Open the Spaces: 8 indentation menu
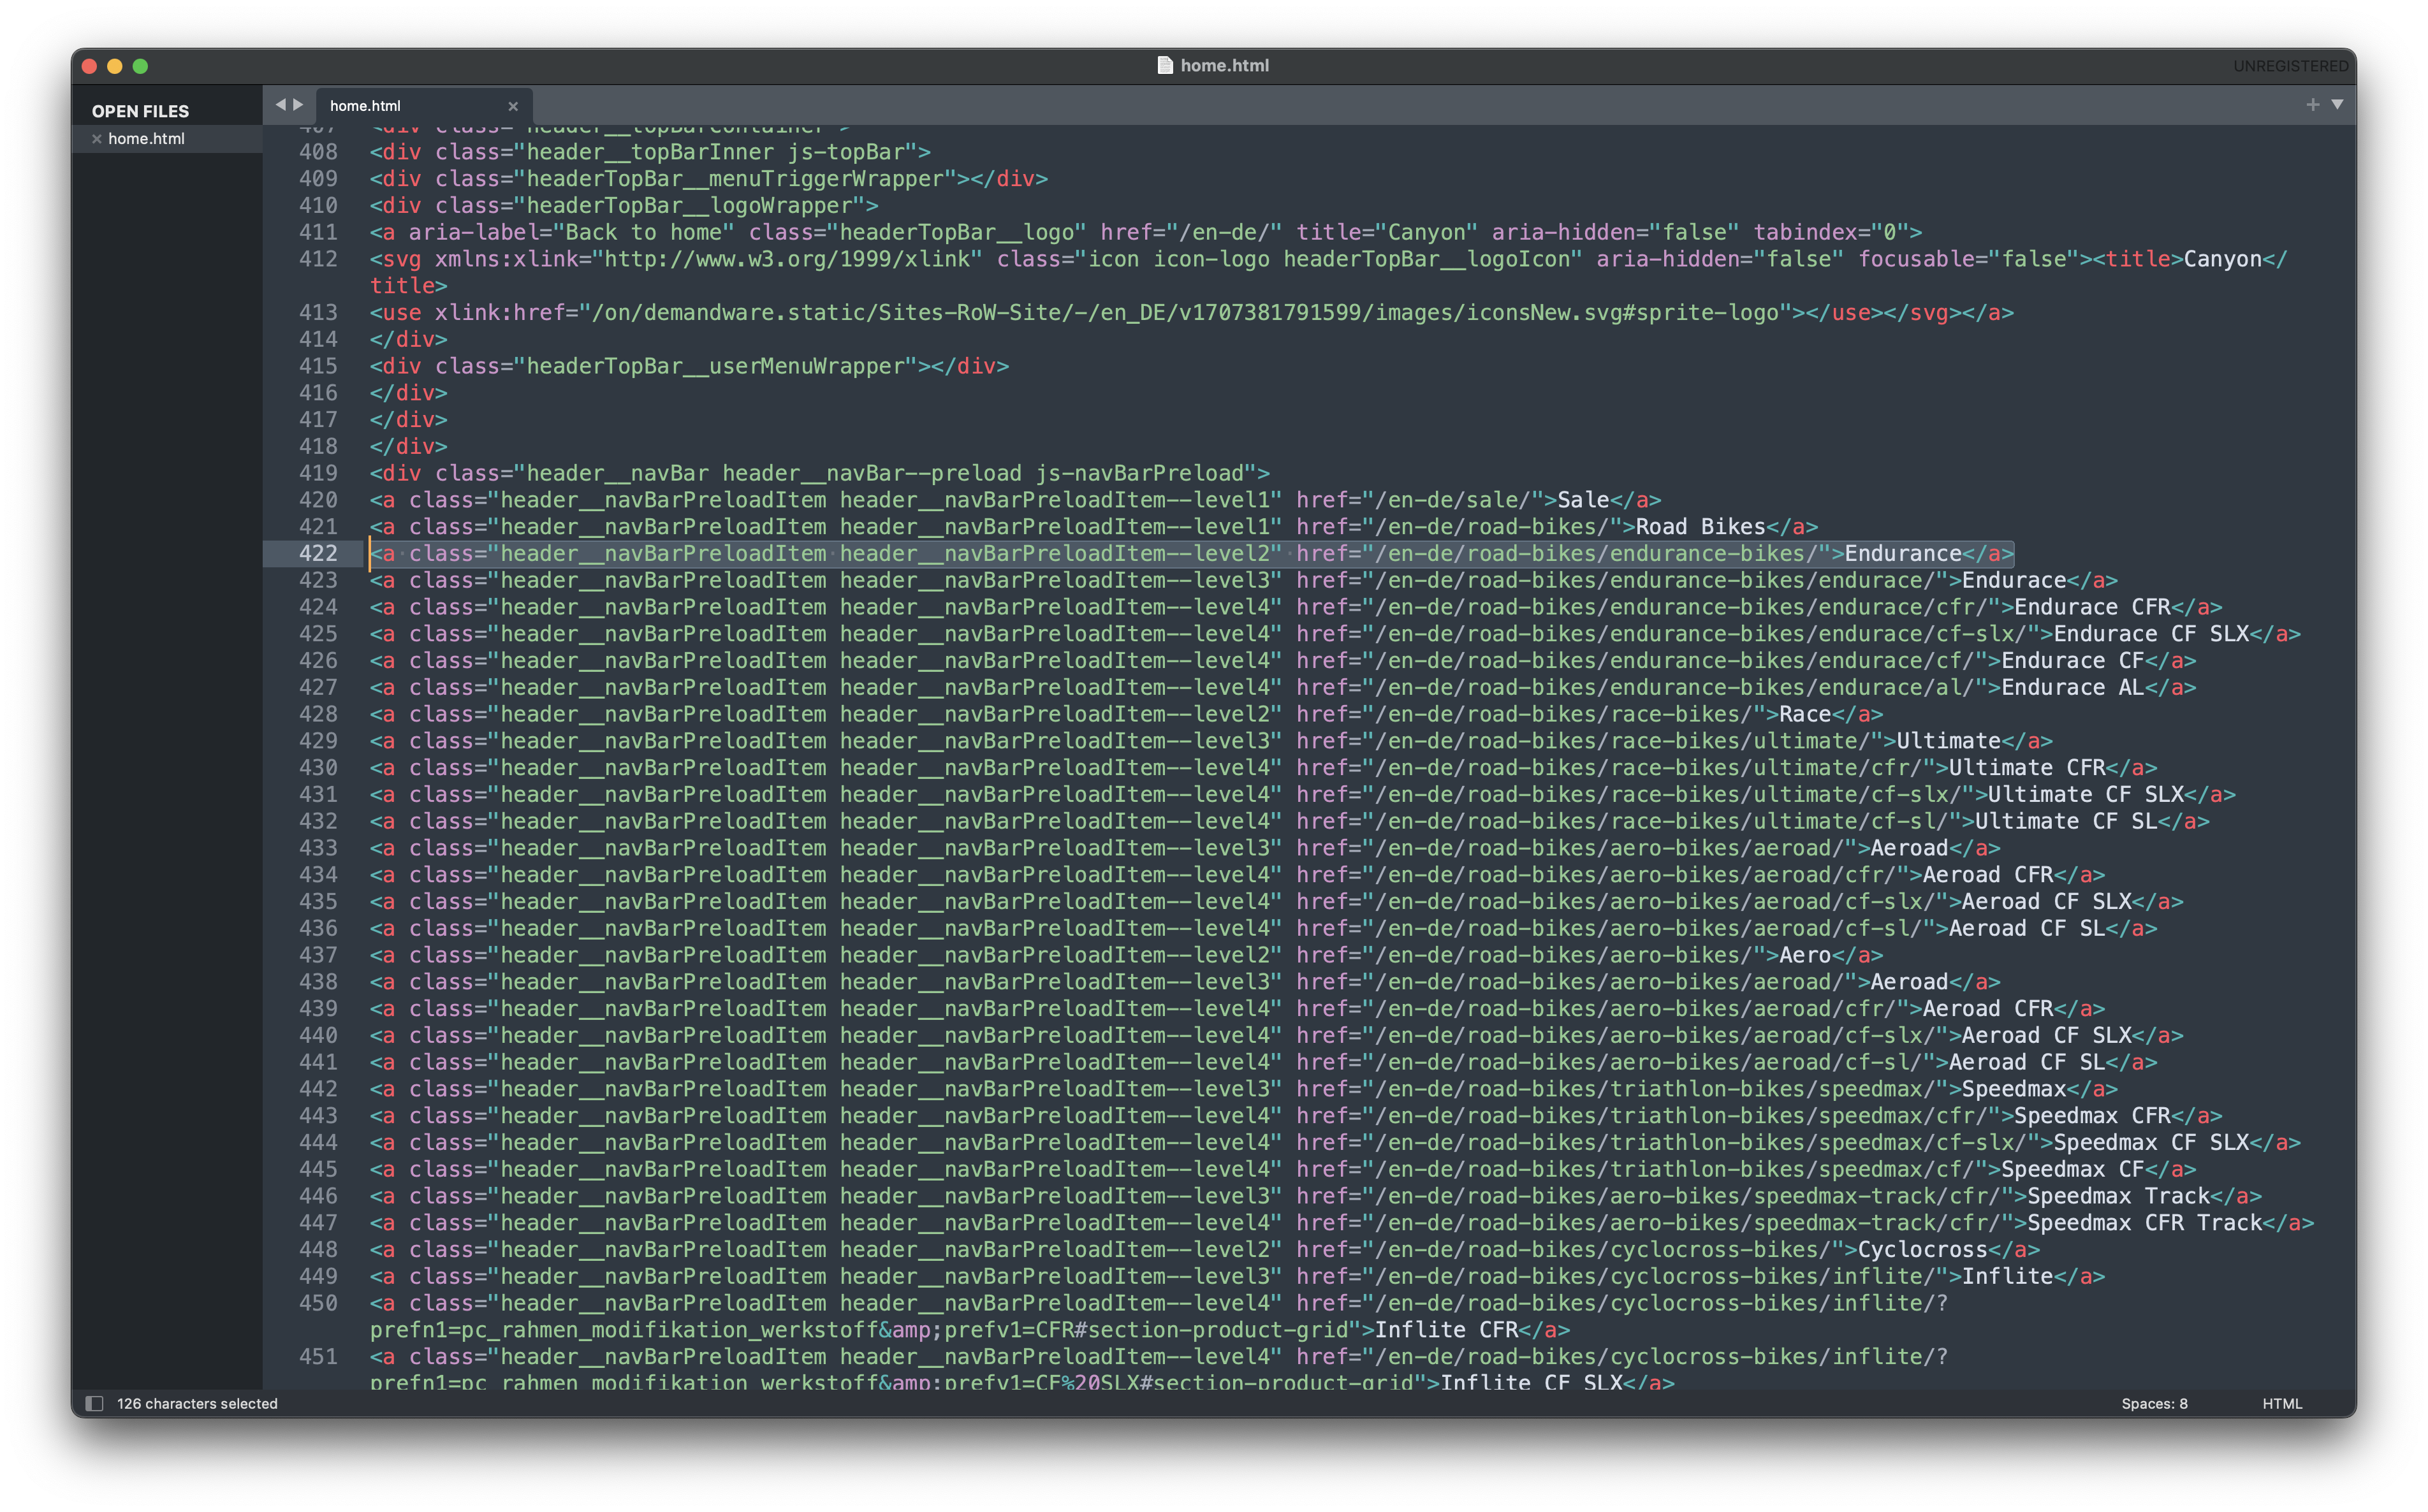 pos(2154,1403)
